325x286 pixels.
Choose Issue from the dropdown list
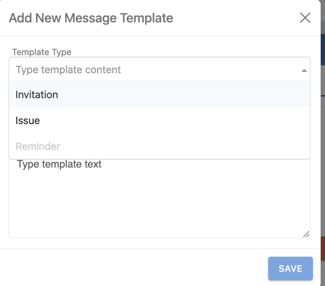coord(28,121)
